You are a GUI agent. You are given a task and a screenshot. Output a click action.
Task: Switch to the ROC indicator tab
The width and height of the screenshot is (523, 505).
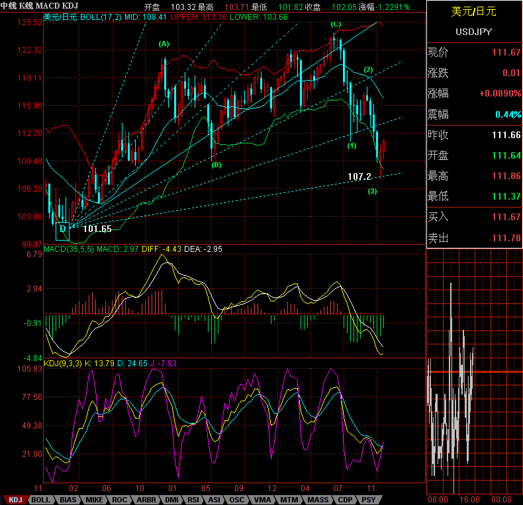tap(119, 500)
